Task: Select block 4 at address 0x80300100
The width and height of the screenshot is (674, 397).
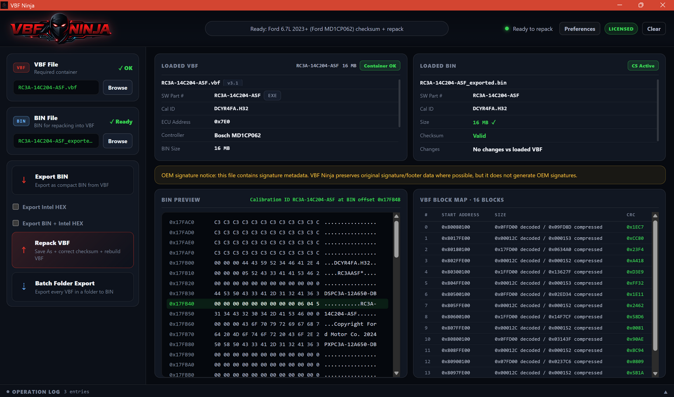Action: point(535,272)
